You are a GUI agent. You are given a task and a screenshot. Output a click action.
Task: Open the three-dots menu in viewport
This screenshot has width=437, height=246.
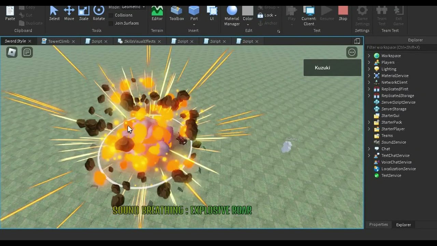[352, 52]
